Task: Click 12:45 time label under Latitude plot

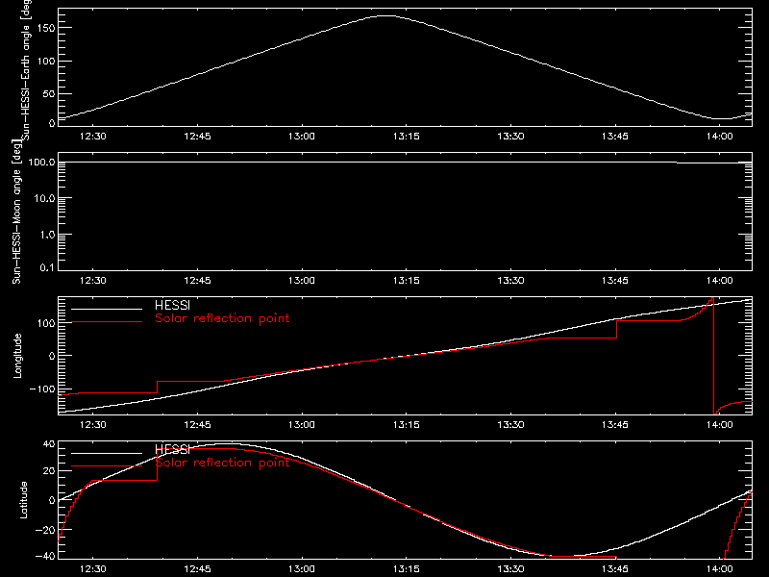Action: pos(197,568)
